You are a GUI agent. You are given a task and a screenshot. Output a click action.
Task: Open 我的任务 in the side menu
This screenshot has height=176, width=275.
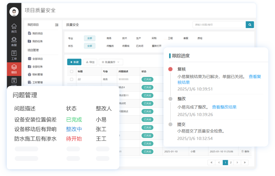[x=35, y=41]
